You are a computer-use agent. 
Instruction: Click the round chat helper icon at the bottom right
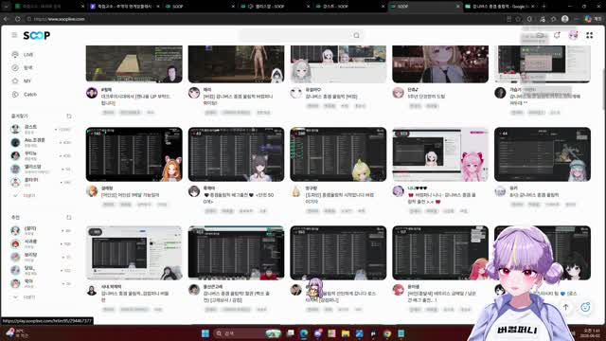coord(585,307)
